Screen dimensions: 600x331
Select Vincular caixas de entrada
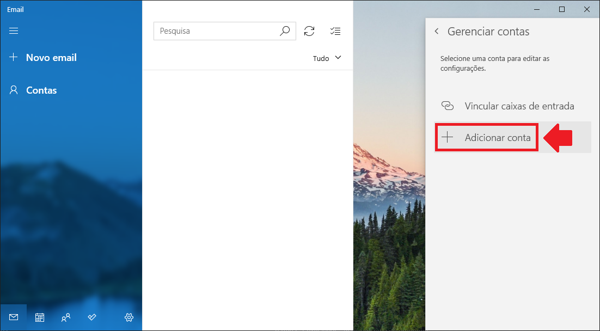pos(513,106)
